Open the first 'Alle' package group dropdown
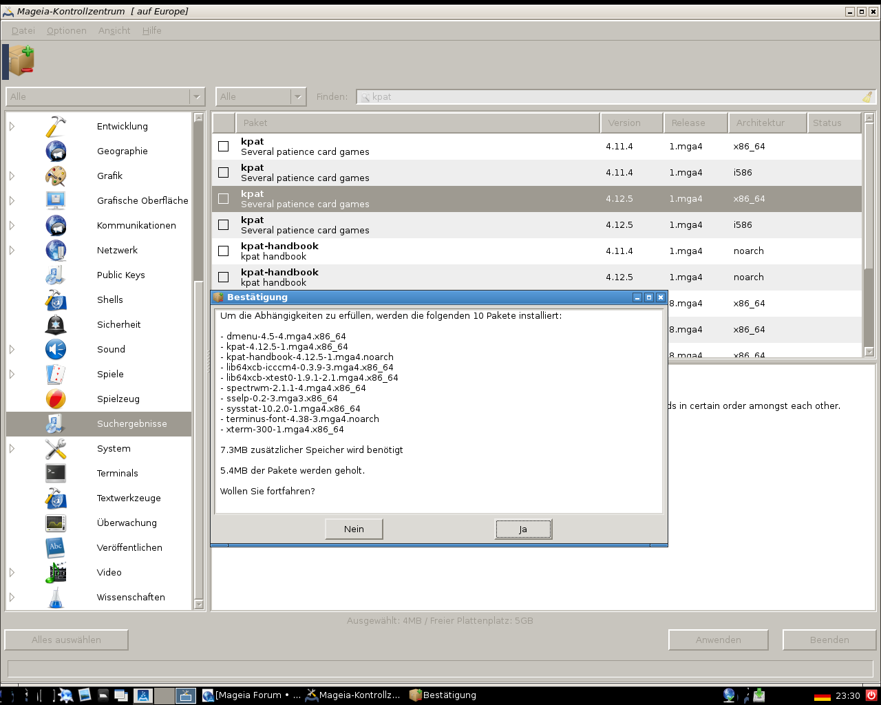881x705 pixels. pos(105,97)
